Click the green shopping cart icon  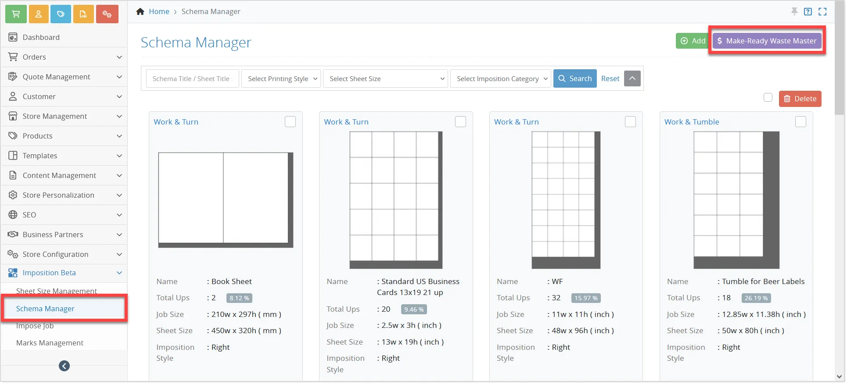point(16,14)
